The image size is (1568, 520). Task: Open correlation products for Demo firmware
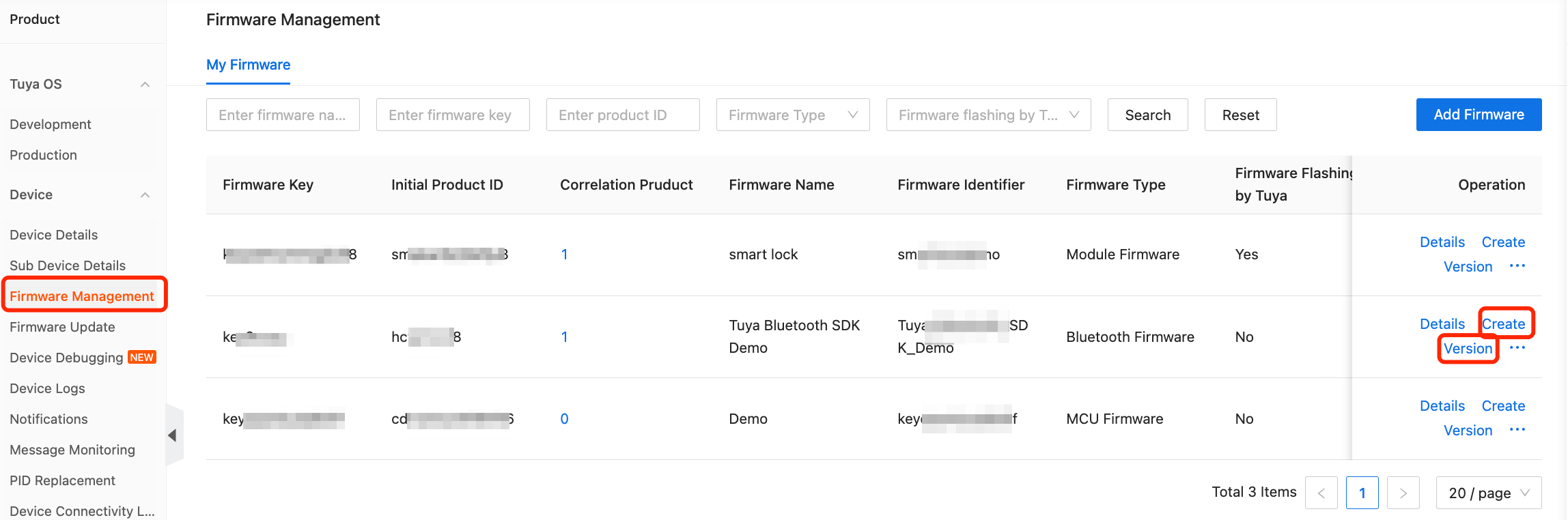point(564,418)
